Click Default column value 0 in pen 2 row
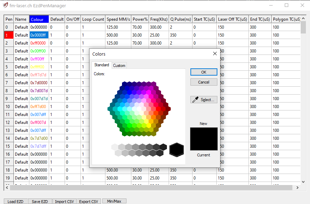This screenshot has height=204, width=310. 57,43
